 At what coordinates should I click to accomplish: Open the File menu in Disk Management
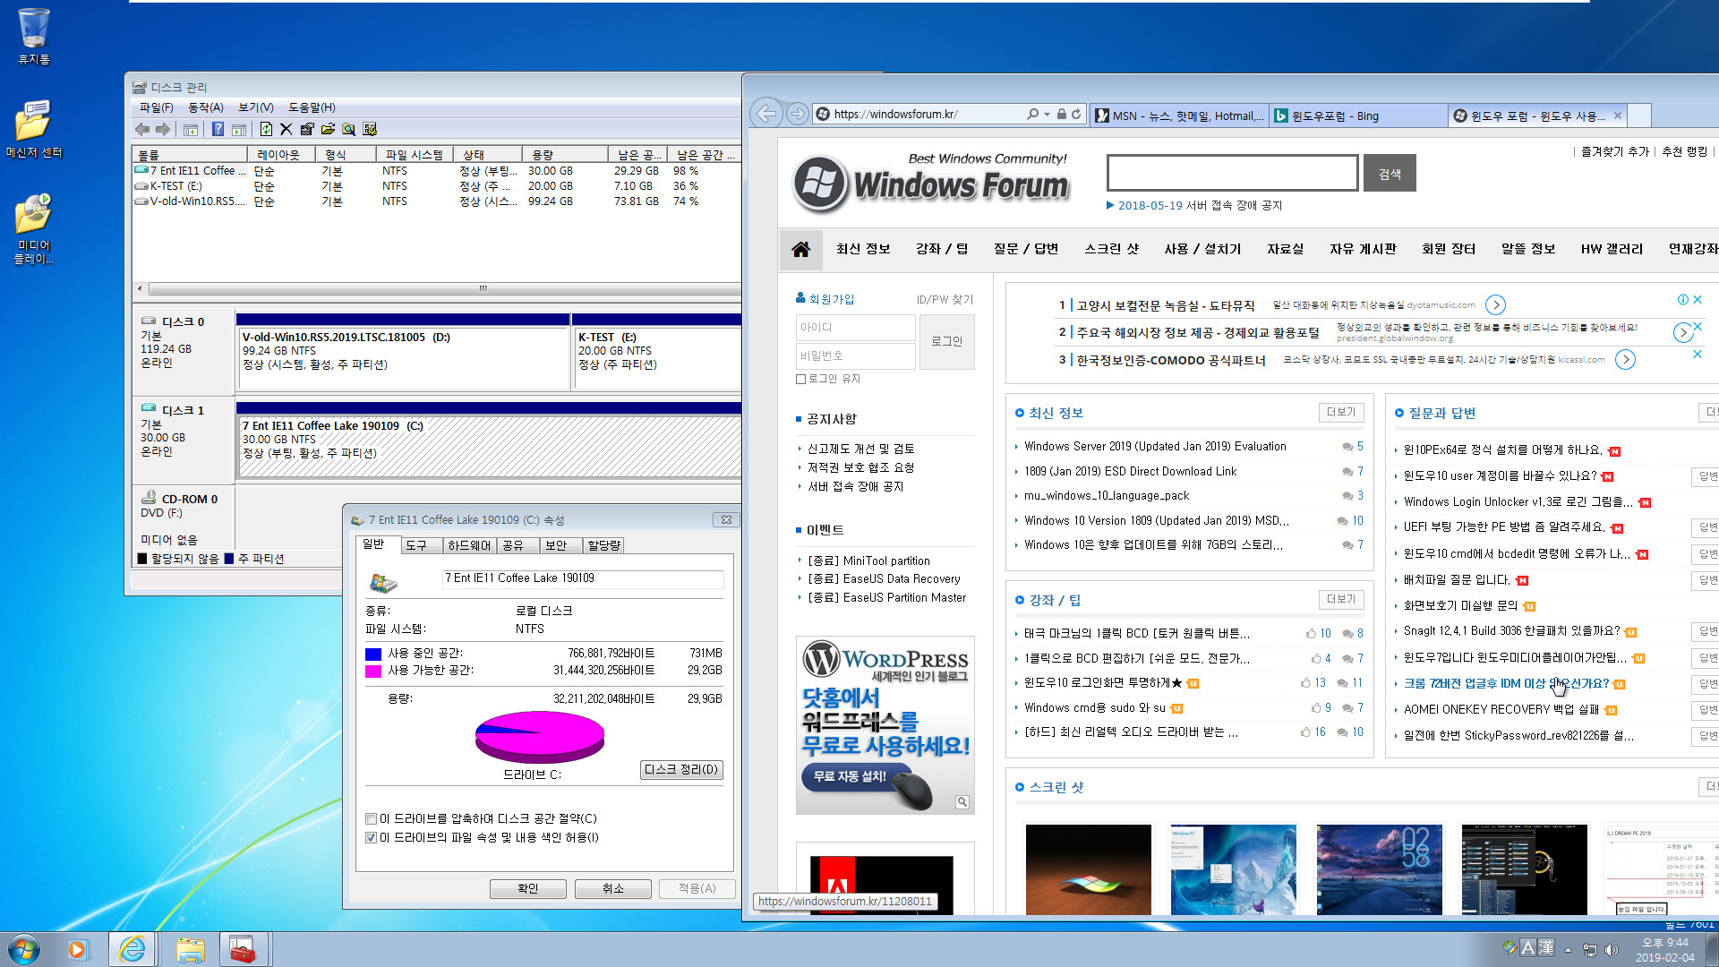click(156, 107)
